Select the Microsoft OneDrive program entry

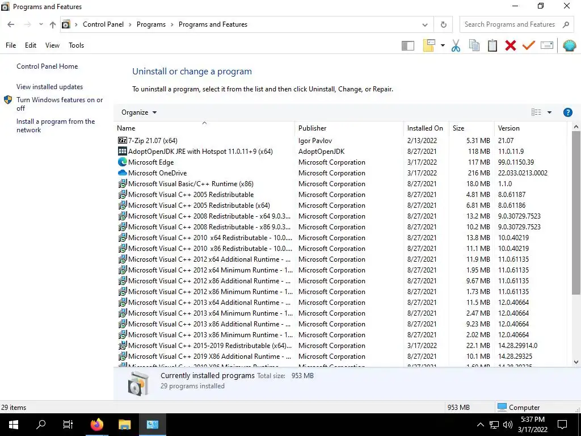[x=341, y=173]
